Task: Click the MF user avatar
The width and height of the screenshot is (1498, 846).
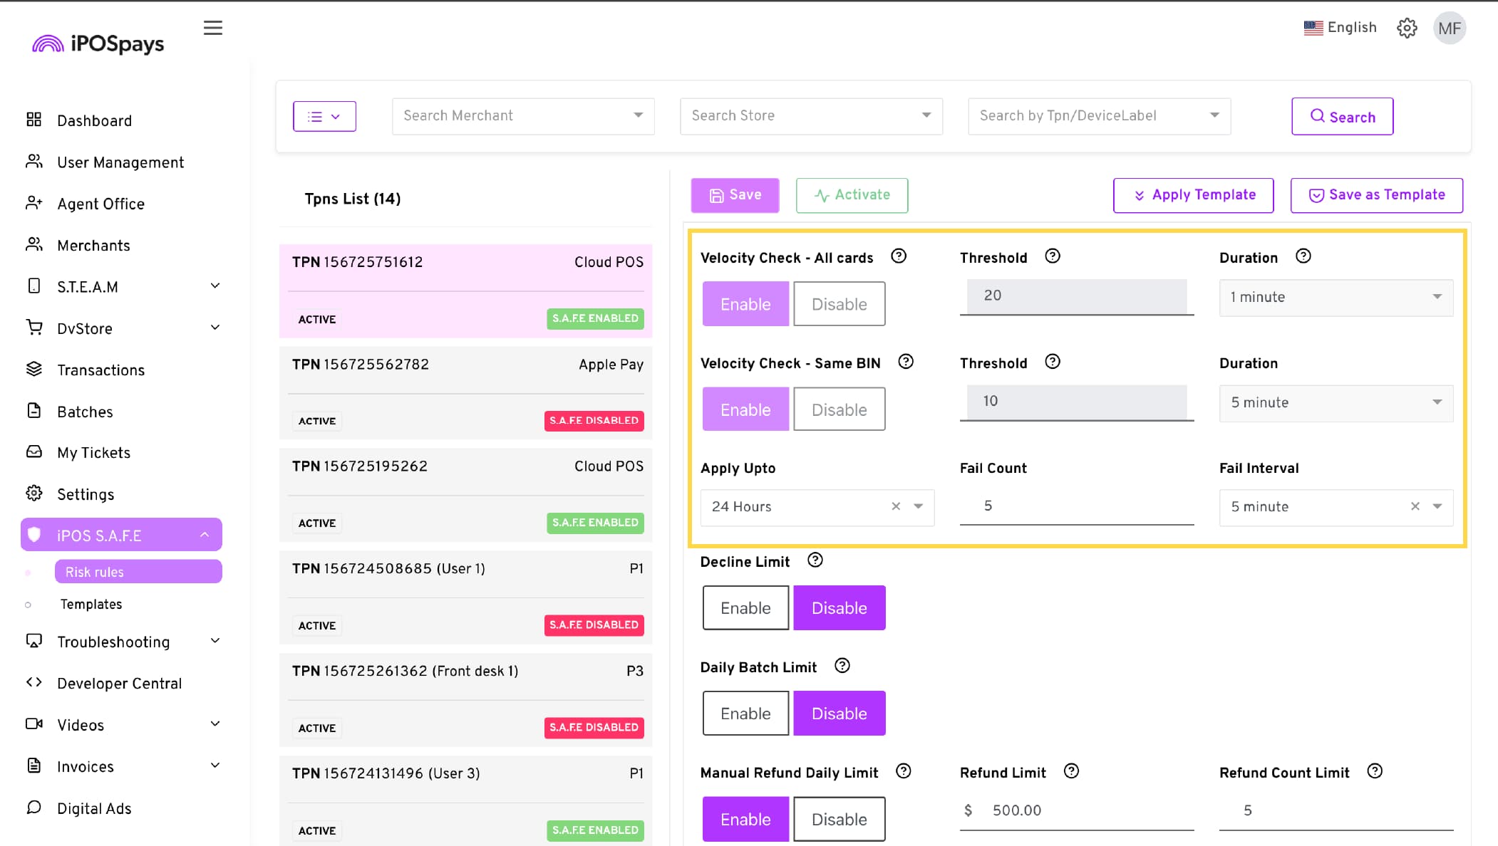Action: 1450,28
